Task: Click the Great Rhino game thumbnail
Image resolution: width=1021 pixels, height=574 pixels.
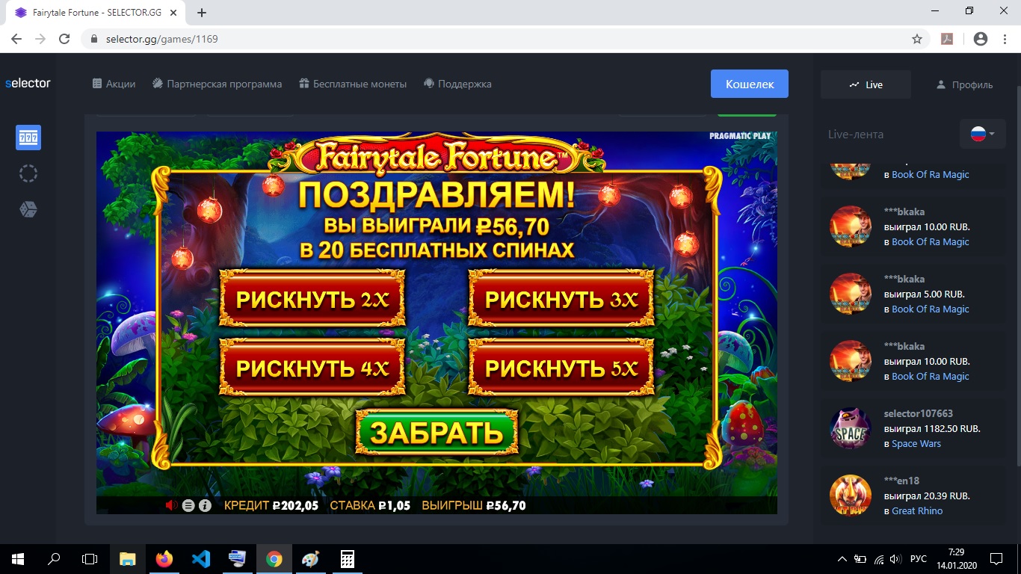Action: (x=851, y=496)
